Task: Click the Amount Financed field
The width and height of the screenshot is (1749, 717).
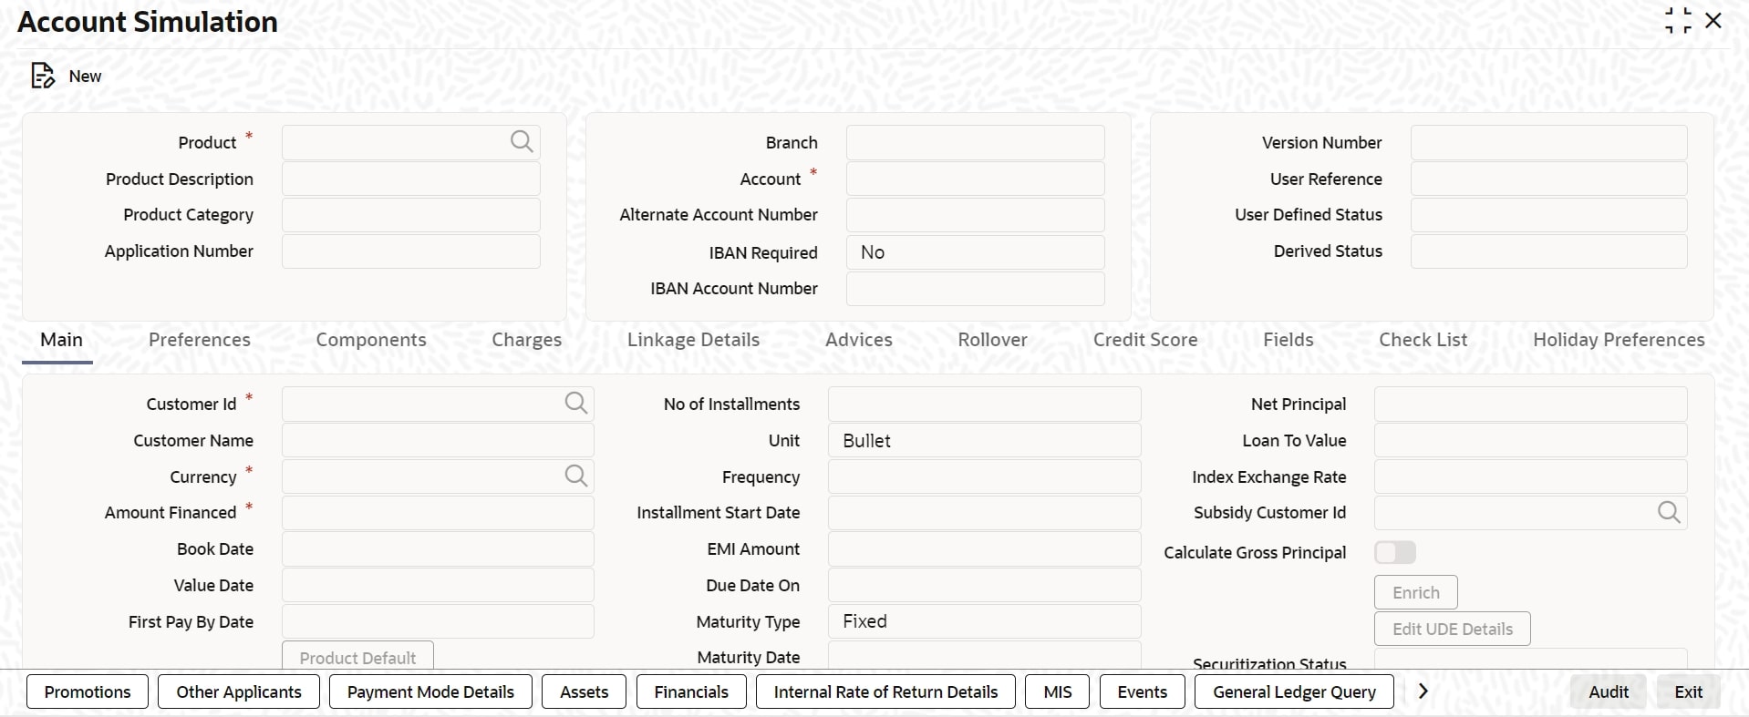Action: [x=438, y=513]
